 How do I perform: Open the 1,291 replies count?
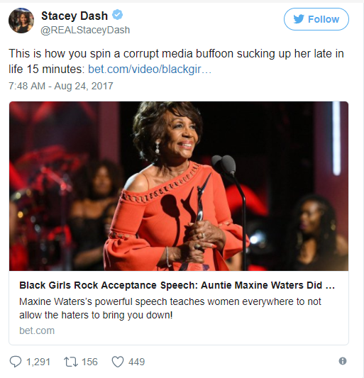point(38,362)
